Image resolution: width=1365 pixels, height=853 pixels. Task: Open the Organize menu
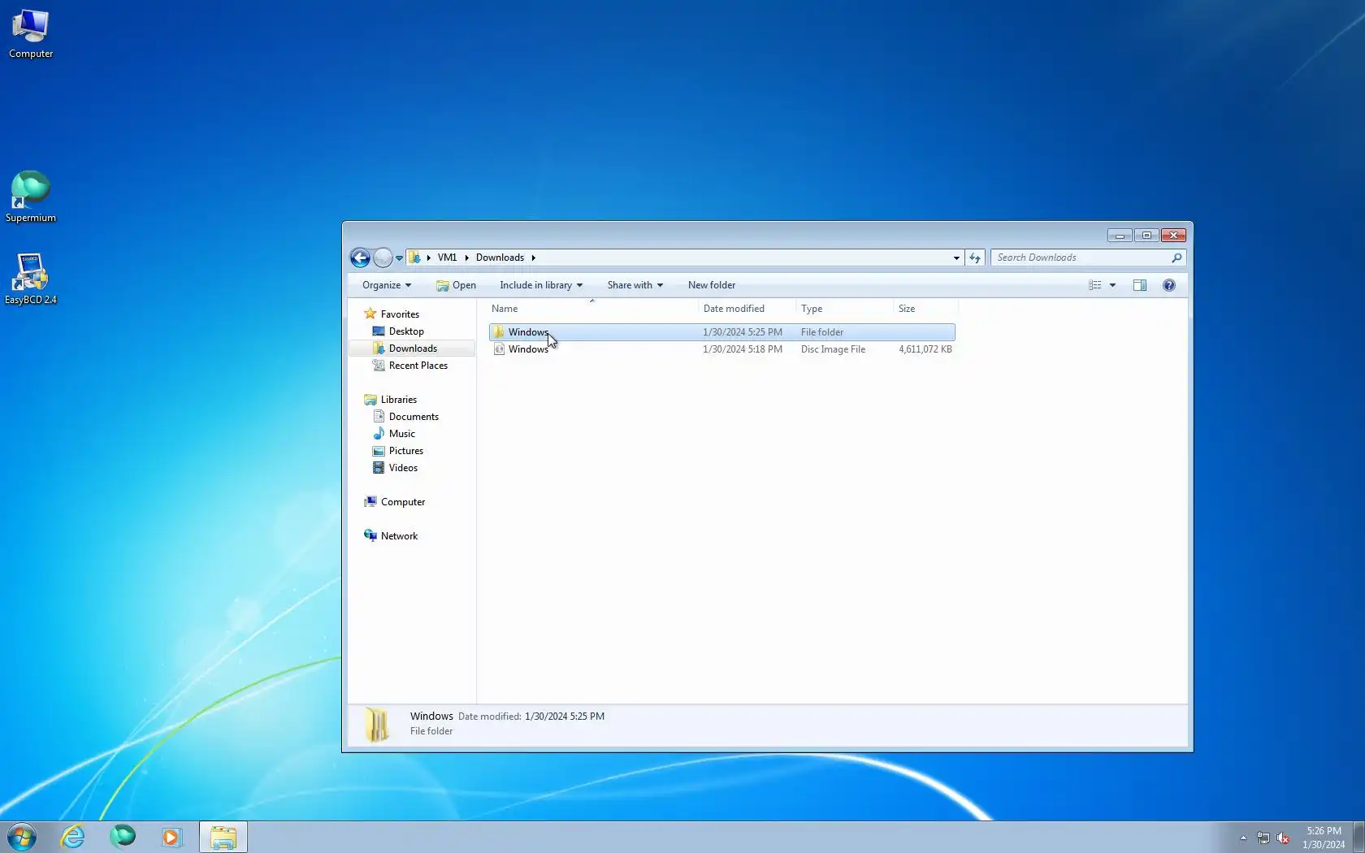tap(387, 285)
